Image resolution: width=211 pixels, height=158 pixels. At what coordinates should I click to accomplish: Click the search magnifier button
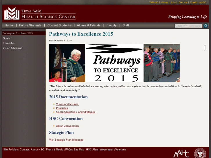point(205,26)
